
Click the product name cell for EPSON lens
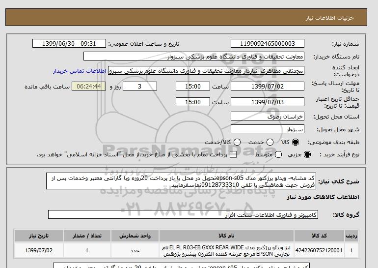pos(226,251)
